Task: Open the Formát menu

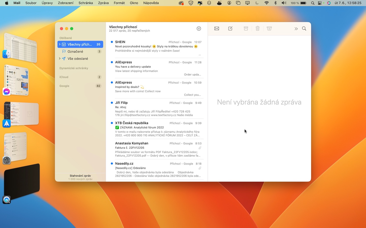Action: tap(119, 3)
